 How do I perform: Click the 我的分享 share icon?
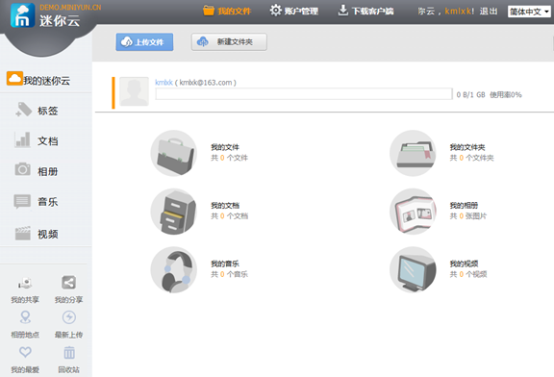point(68,283)
